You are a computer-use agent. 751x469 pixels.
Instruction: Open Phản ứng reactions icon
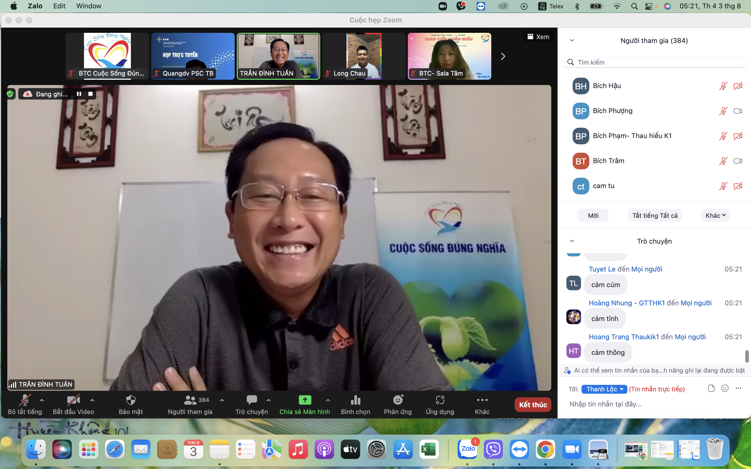click(x=397, y=404)
